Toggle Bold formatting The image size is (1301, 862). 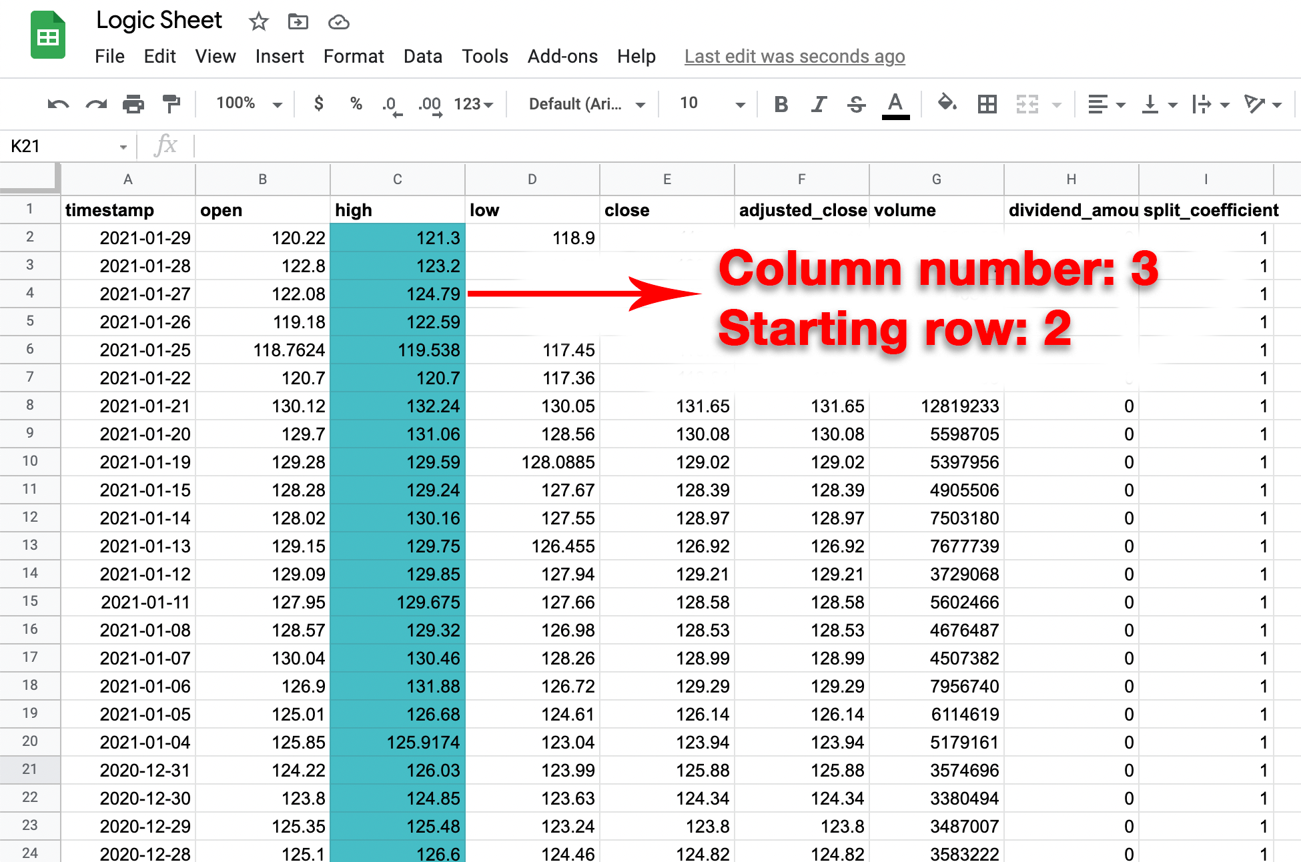click(x=781, y=104)
